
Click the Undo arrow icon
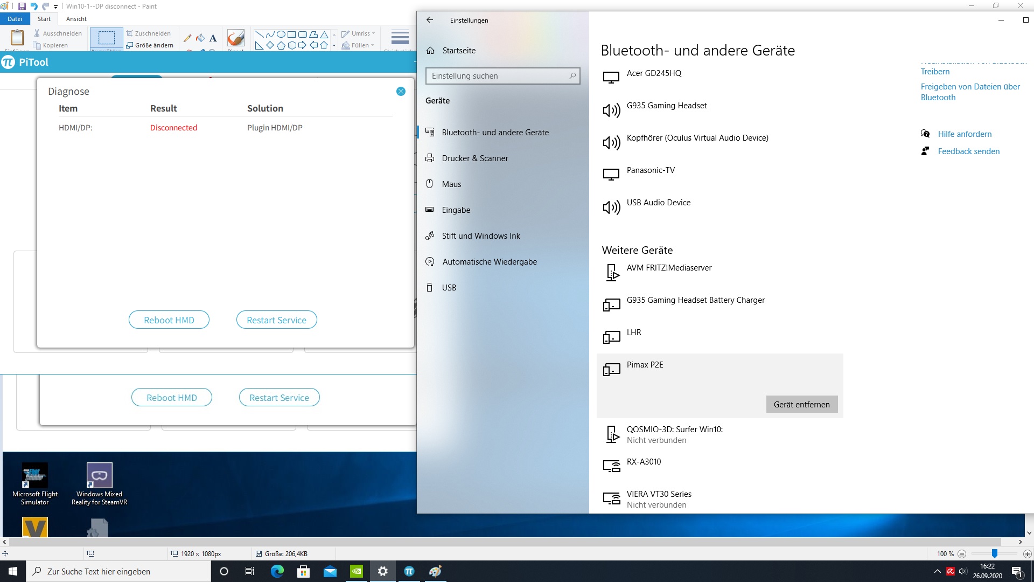click(x=34, y=6)
